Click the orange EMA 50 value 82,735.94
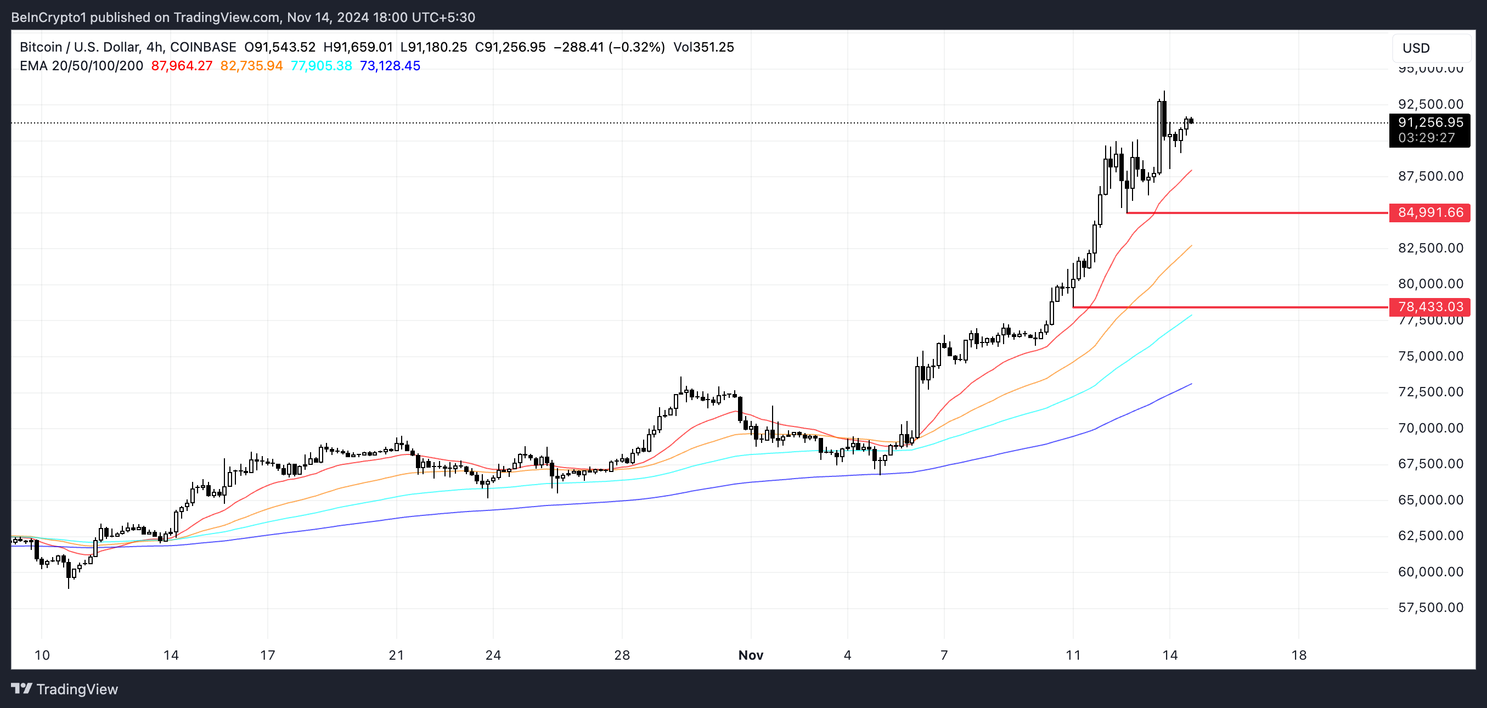Screen dimensions: 1487x708 [252, 66]
